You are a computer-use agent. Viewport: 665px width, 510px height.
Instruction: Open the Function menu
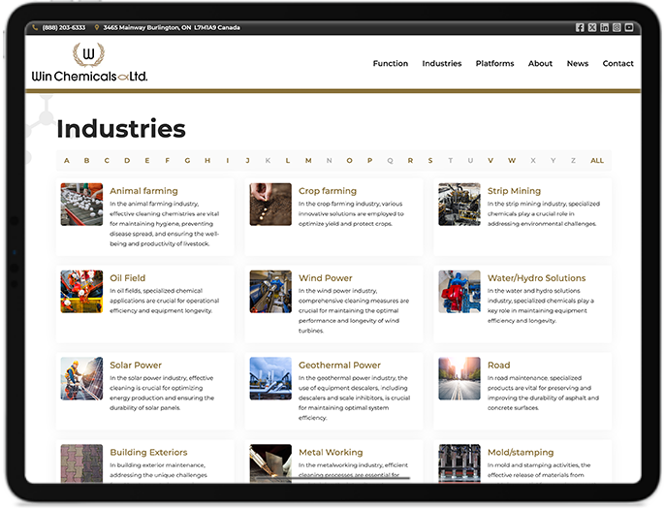click(392, 64)
